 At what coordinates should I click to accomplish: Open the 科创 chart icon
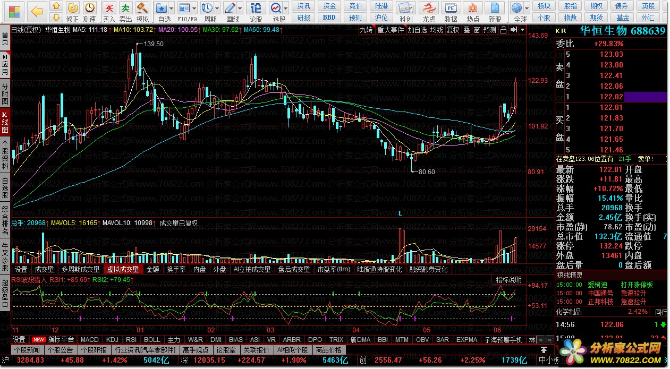tap(406, 12)
